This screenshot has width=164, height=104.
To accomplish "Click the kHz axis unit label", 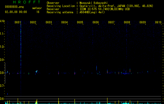I will tap(2, 21).
